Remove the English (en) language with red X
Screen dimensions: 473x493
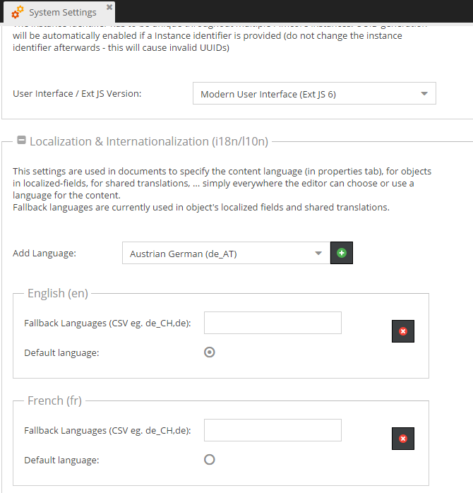click(403, 331)
